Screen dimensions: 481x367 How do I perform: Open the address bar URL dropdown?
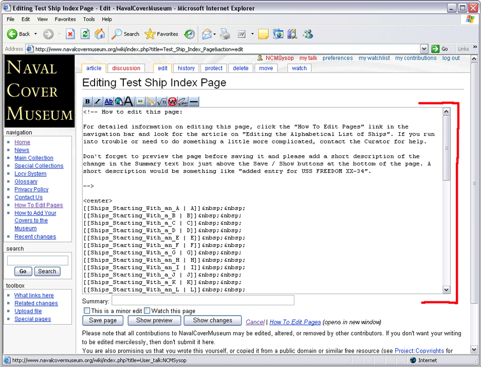(424, 49)
